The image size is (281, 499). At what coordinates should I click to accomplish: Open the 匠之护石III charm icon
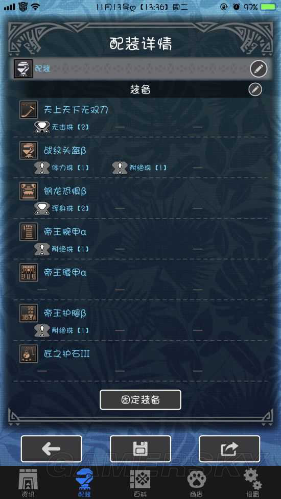coord(29,354)
